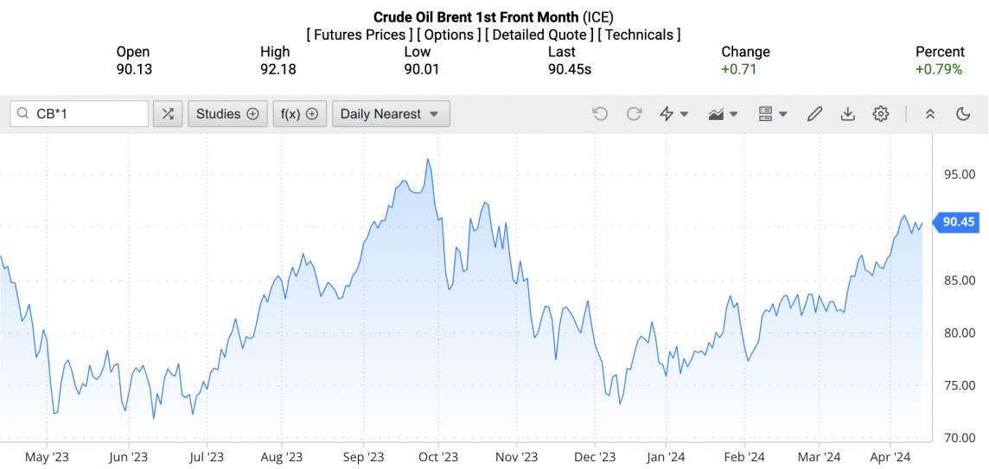
Task: Expand the lightning bolt events dropdown
Action: 674,114
